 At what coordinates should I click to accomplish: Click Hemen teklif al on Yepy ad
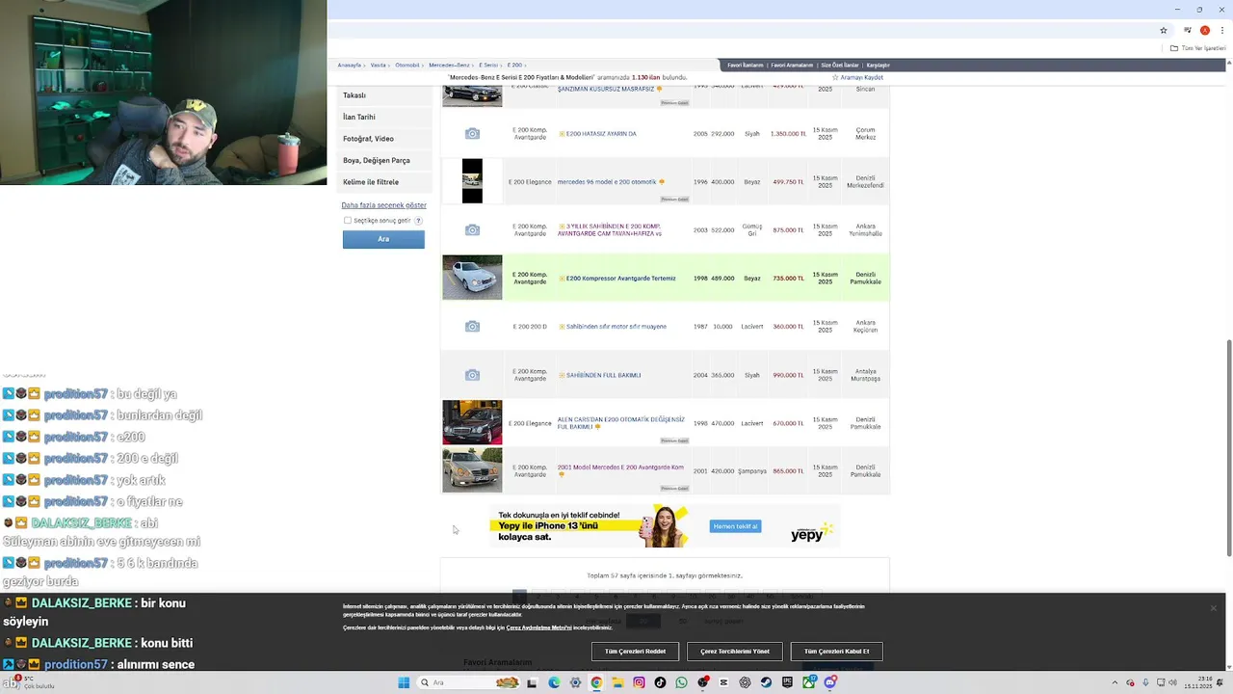click(735, 526)
